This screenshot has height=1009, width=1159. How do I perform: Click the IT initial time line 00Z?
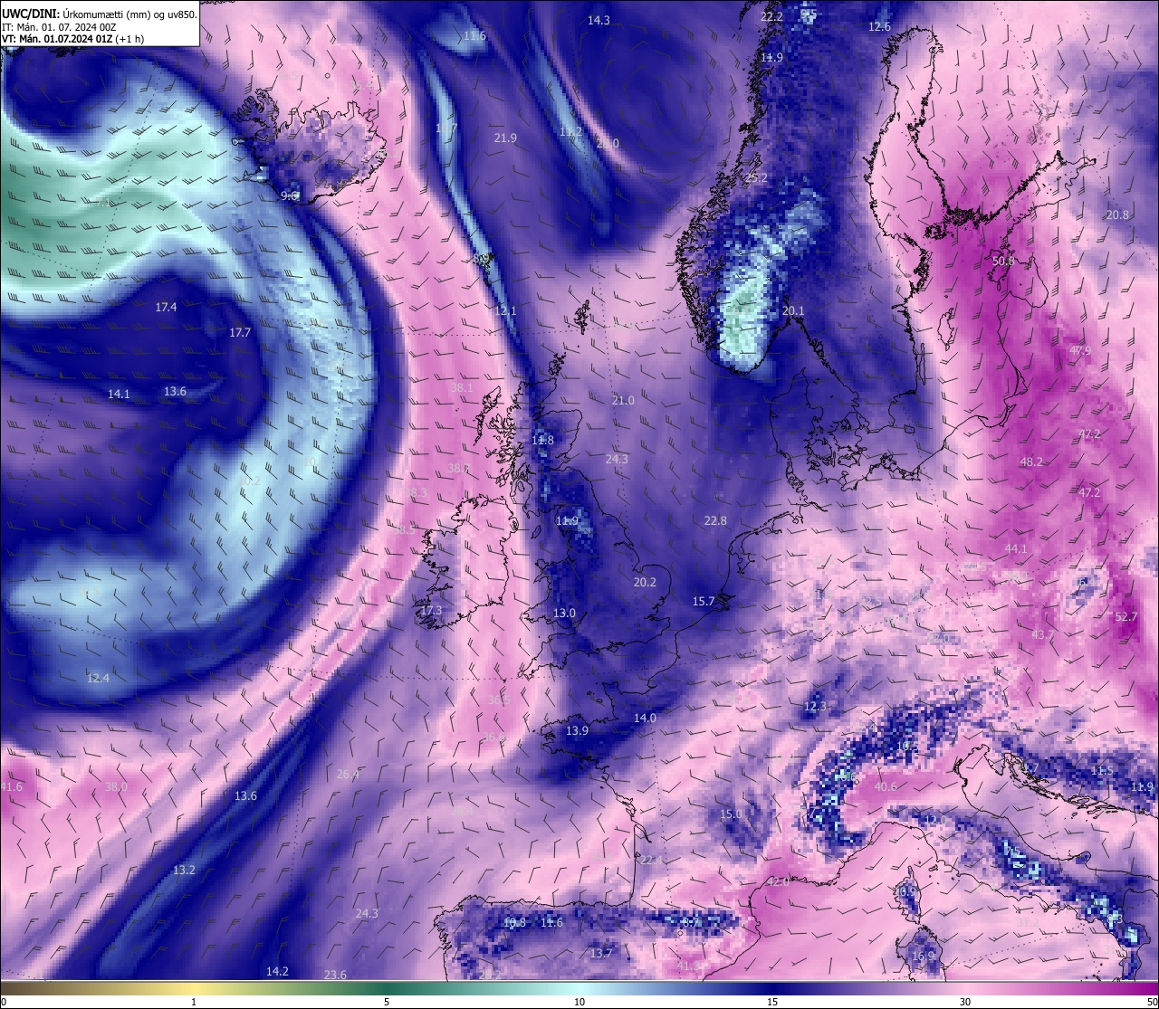tap(59, 27)
